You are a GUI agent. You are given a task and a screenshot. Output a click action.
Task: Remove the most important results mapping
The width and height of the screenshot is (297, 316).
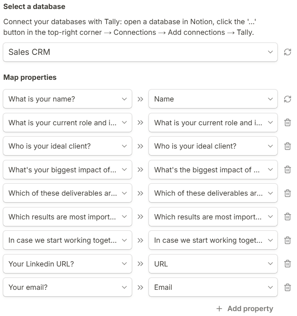tap(288, 217)
